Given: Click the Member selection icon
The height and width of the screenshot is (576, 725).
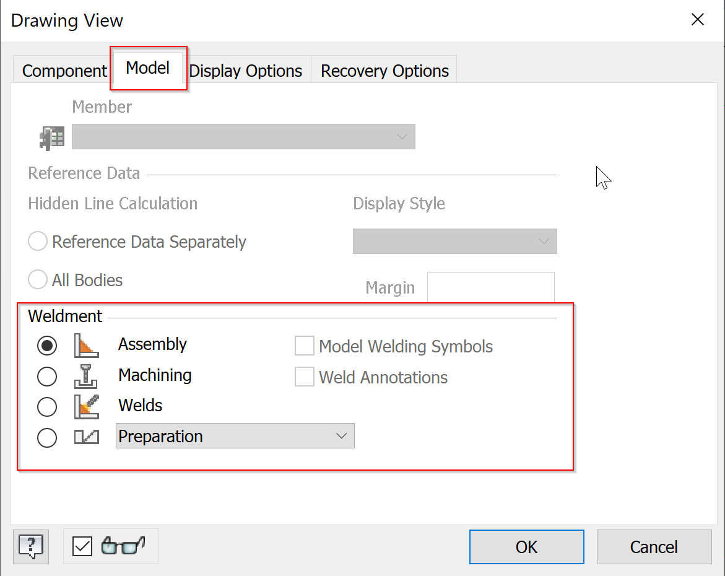Looking at the screenshot, I should (51, 136).
